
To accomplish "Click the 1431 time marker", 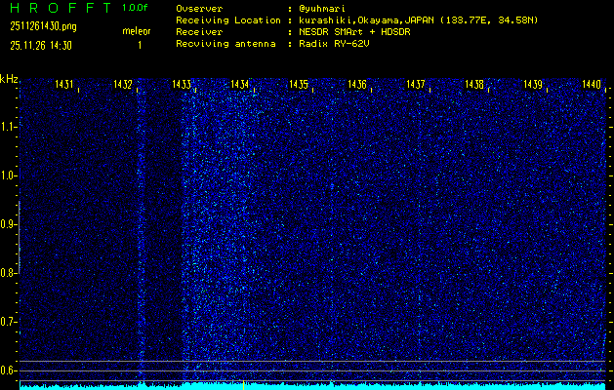I will tap(64, 86).
